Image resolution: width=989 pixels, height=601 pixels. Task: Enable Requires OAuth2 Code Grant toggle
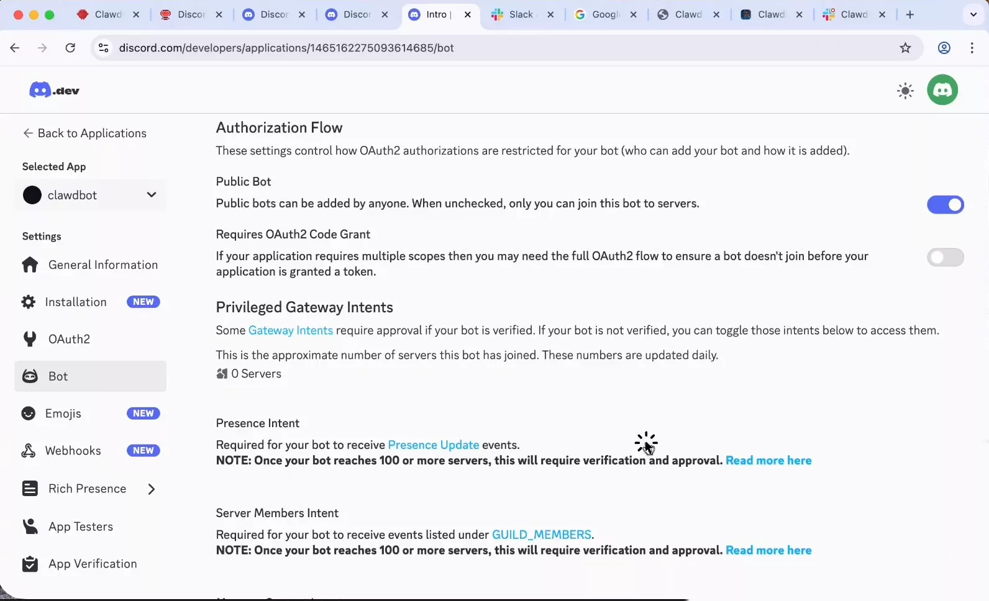point(945,257)
